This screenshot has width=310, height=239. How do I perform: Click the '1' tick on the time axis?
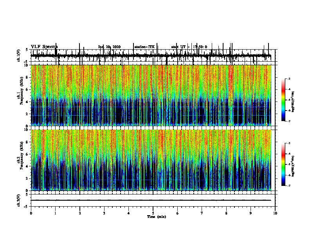tap(55, 213)
